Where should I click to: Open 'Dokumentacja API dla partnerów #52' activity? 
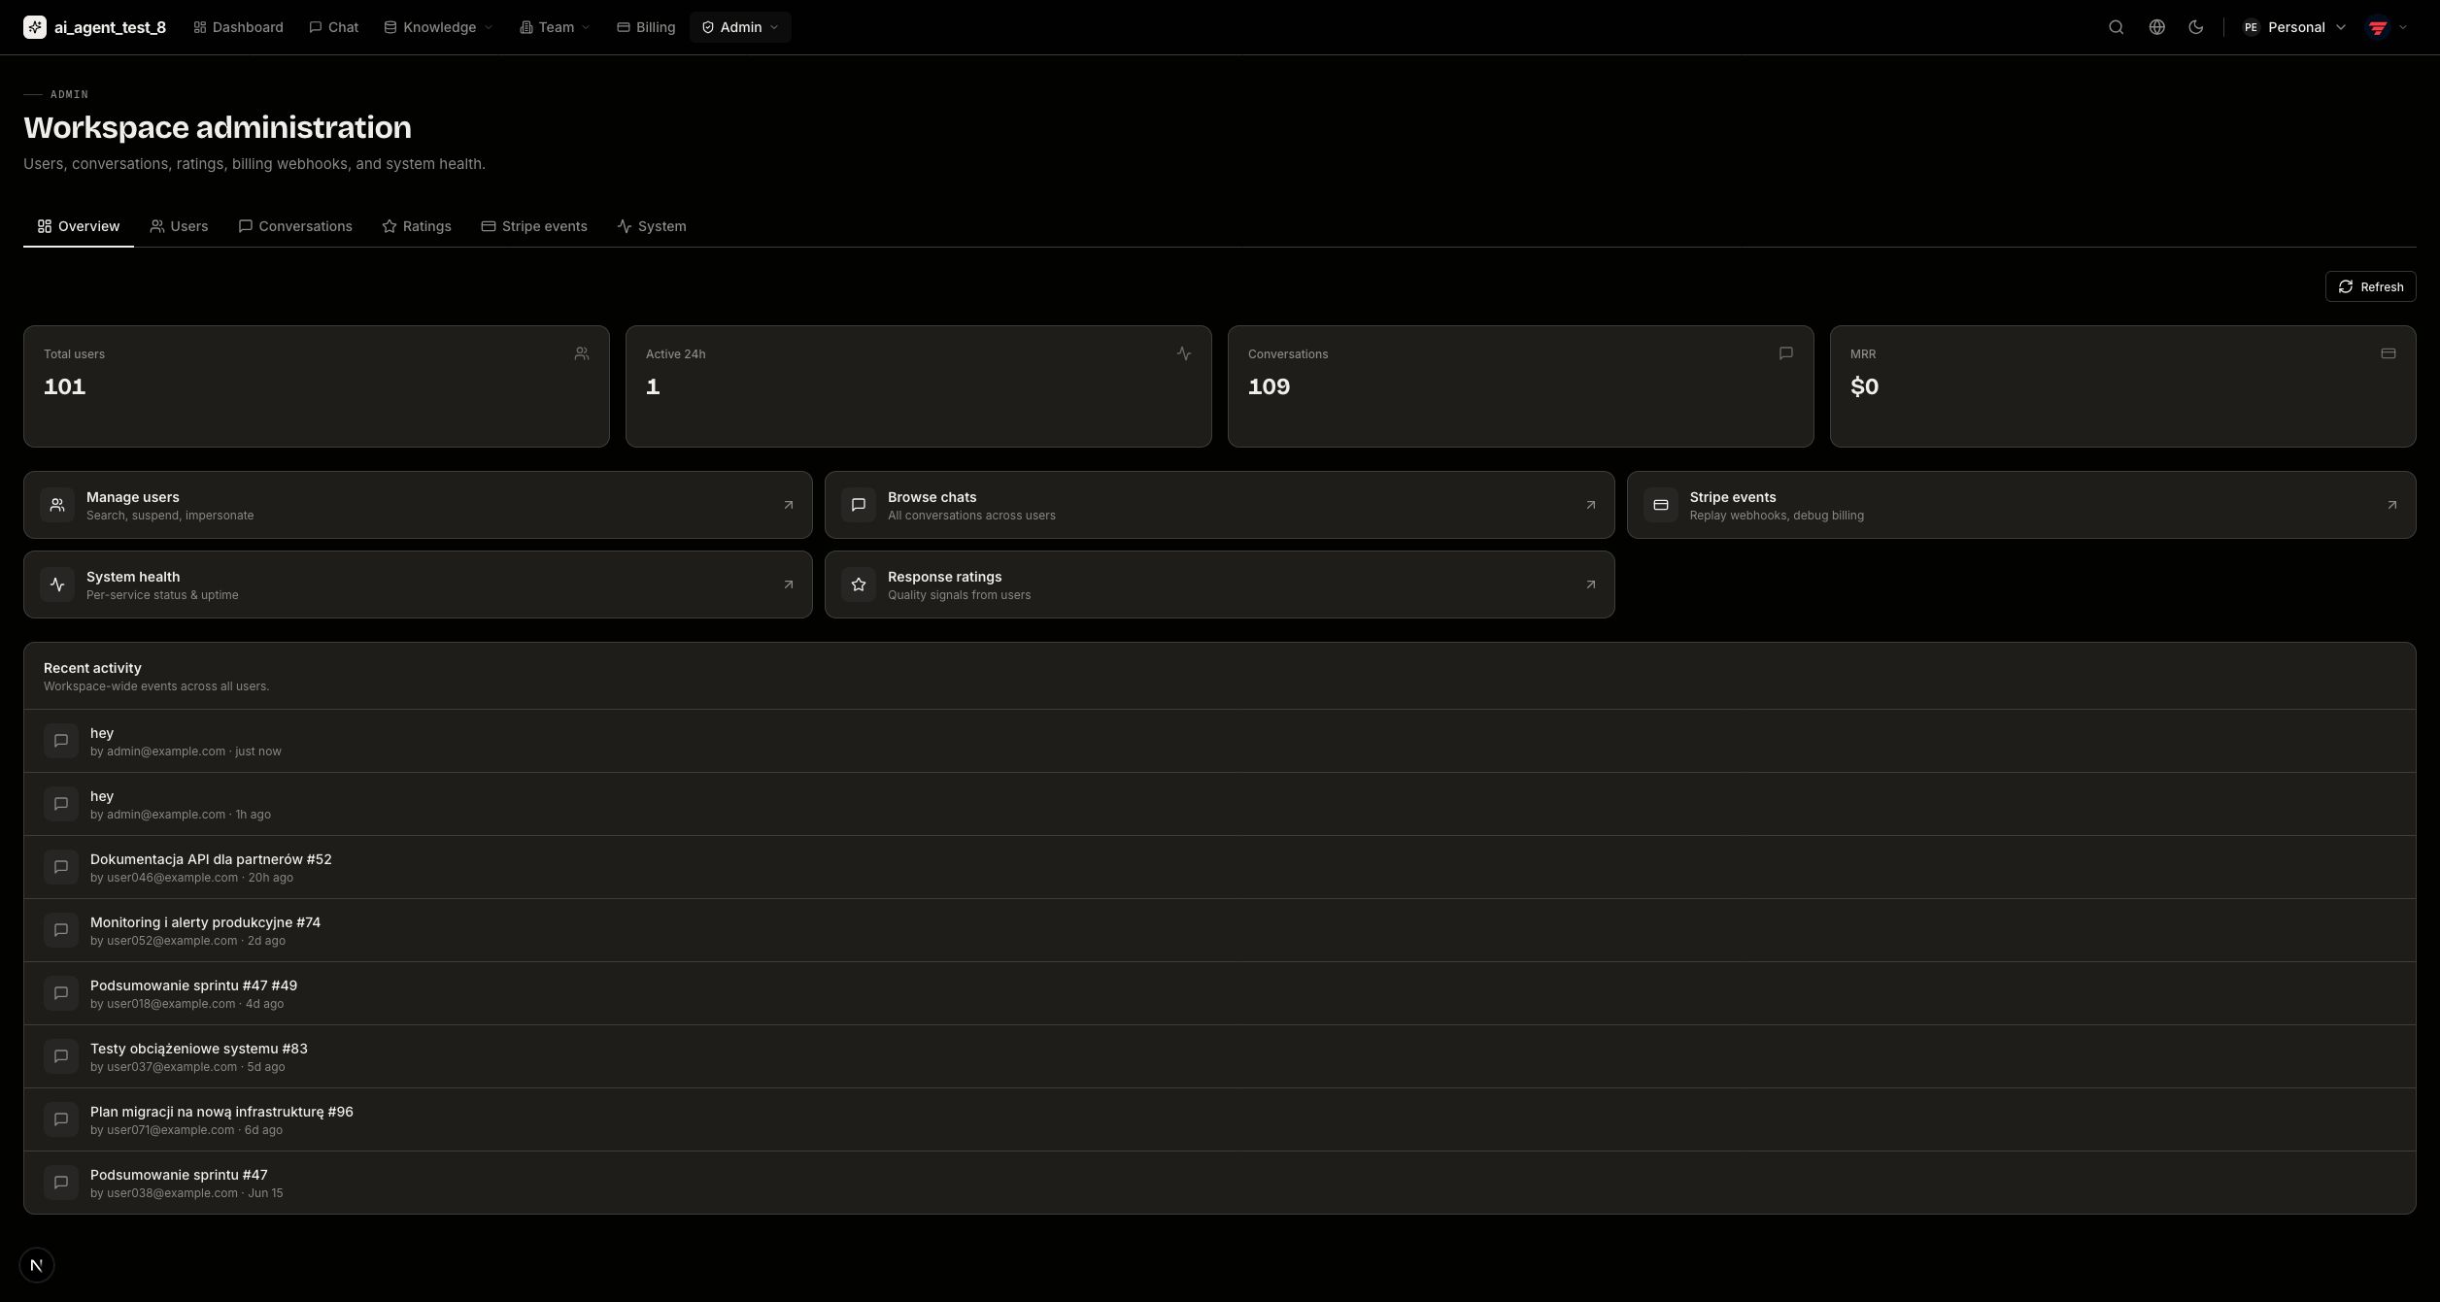(x=1219, y=867)
